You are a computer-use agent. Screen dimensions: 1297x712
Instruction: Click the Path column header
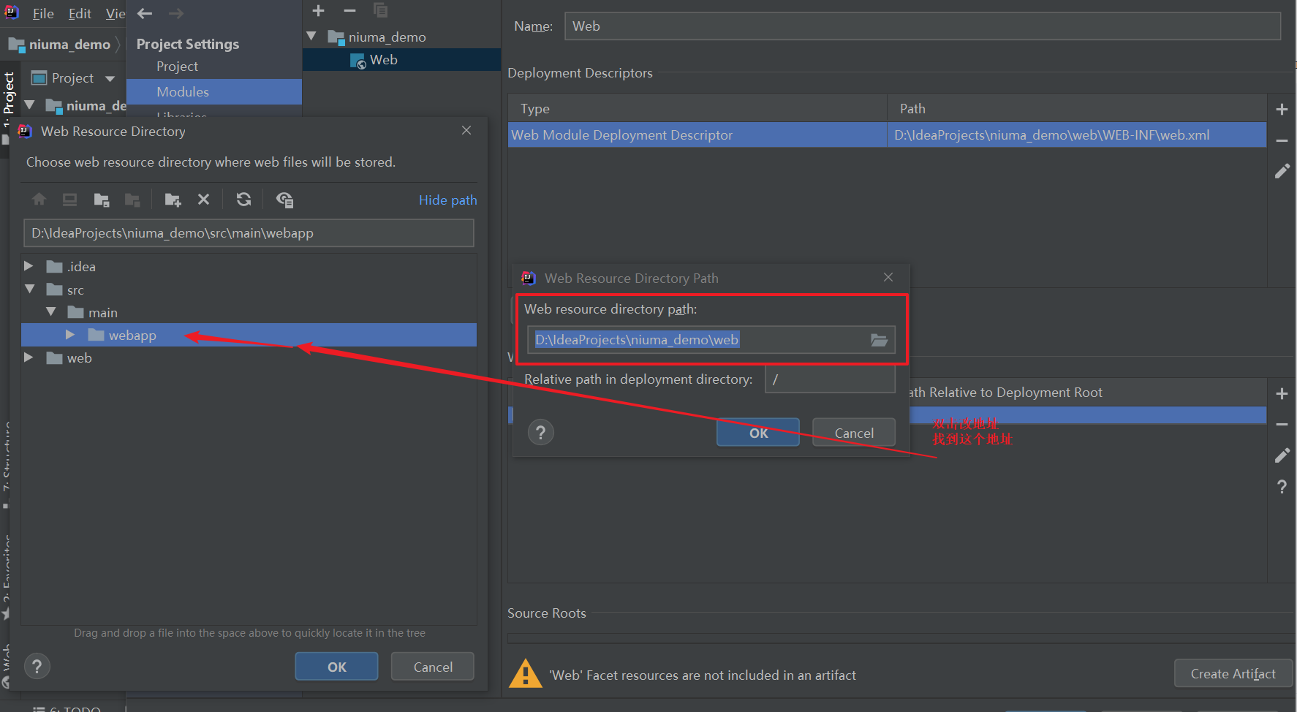click(1077, 108)
